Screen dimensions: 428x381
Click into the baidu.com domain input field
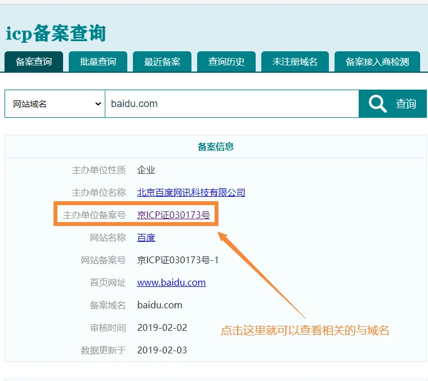[232, 104]
